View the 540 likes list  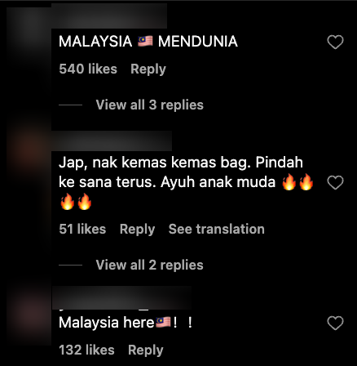pos(88,69)
